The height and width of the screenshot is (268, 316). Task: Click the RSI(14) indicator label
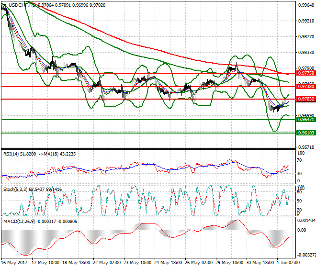point(11,155)
